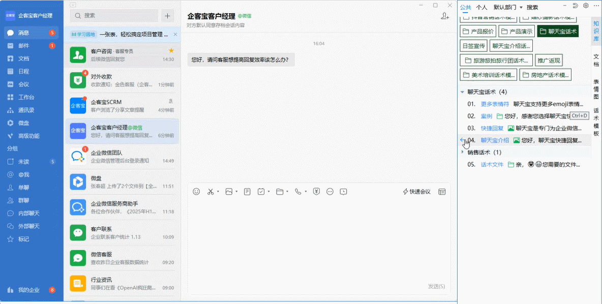Open the 默认部门 dropdown

[508, 7]
